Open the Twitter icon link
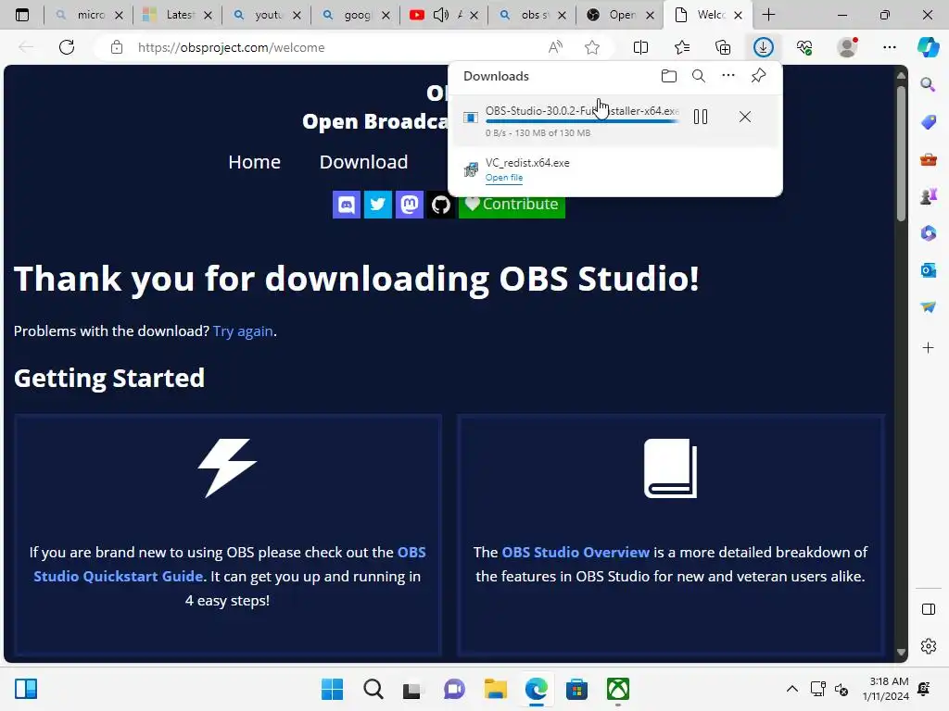 (378, 205)
